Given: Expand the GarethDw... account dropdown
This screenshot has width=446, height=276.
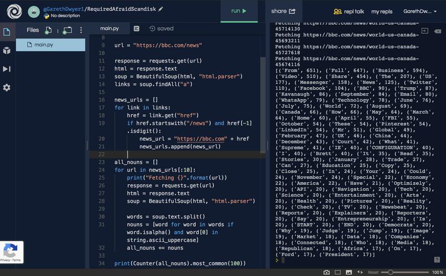Looking at the screenshot, I should 420,12.
